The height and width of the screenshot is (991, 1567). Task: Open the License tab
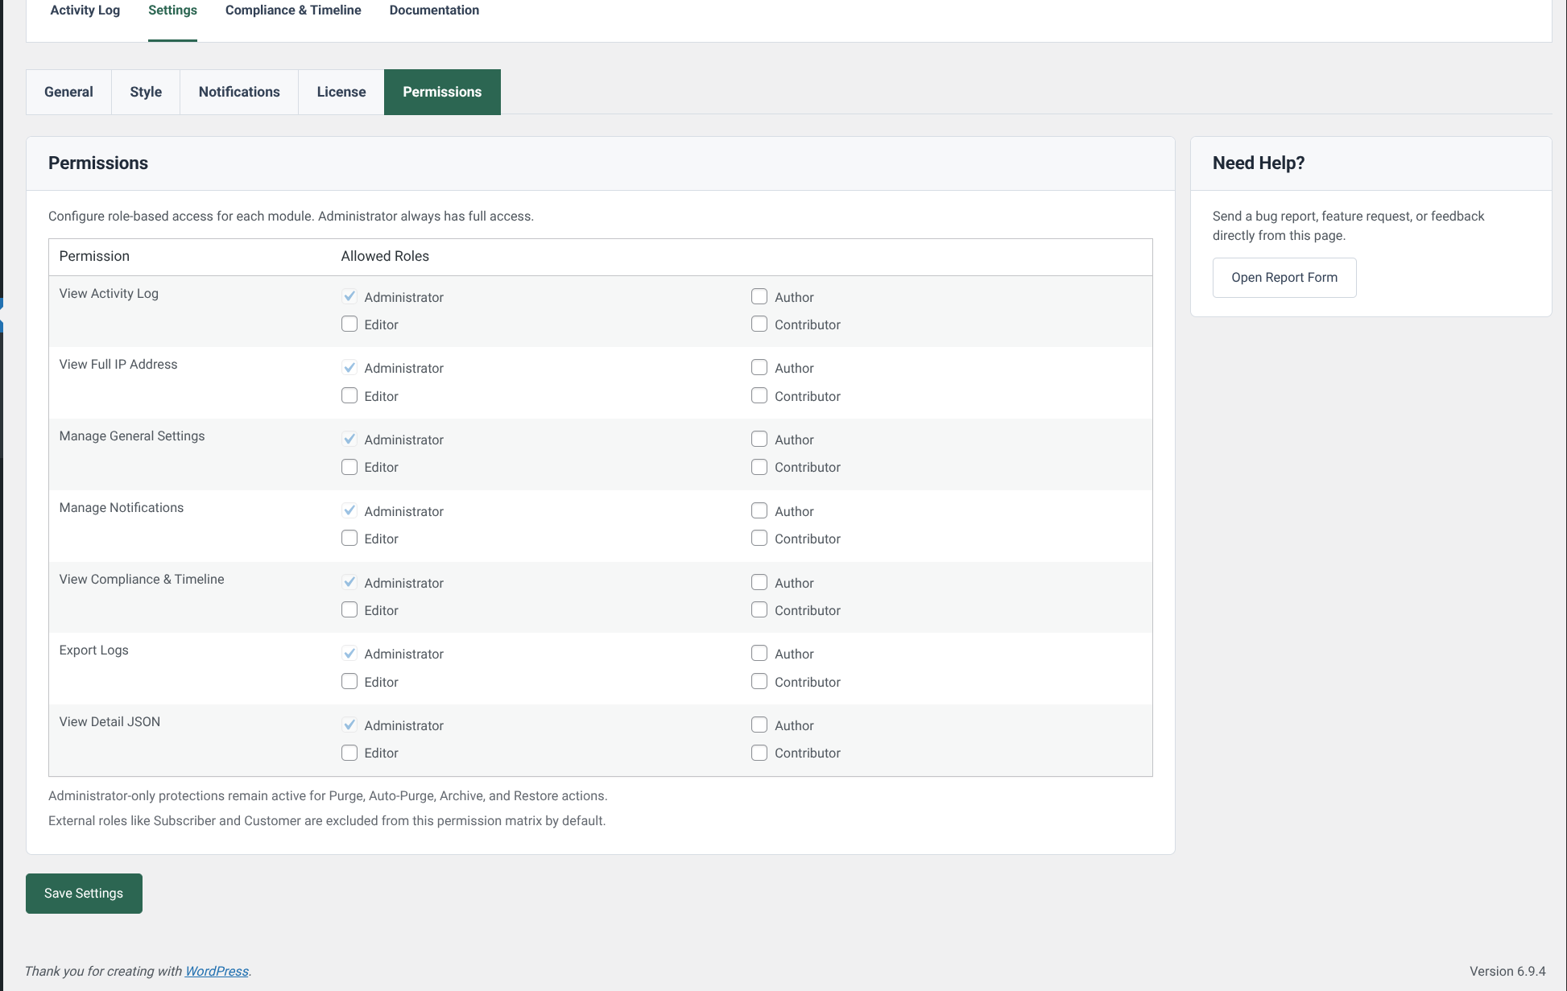tap(341, 92)
